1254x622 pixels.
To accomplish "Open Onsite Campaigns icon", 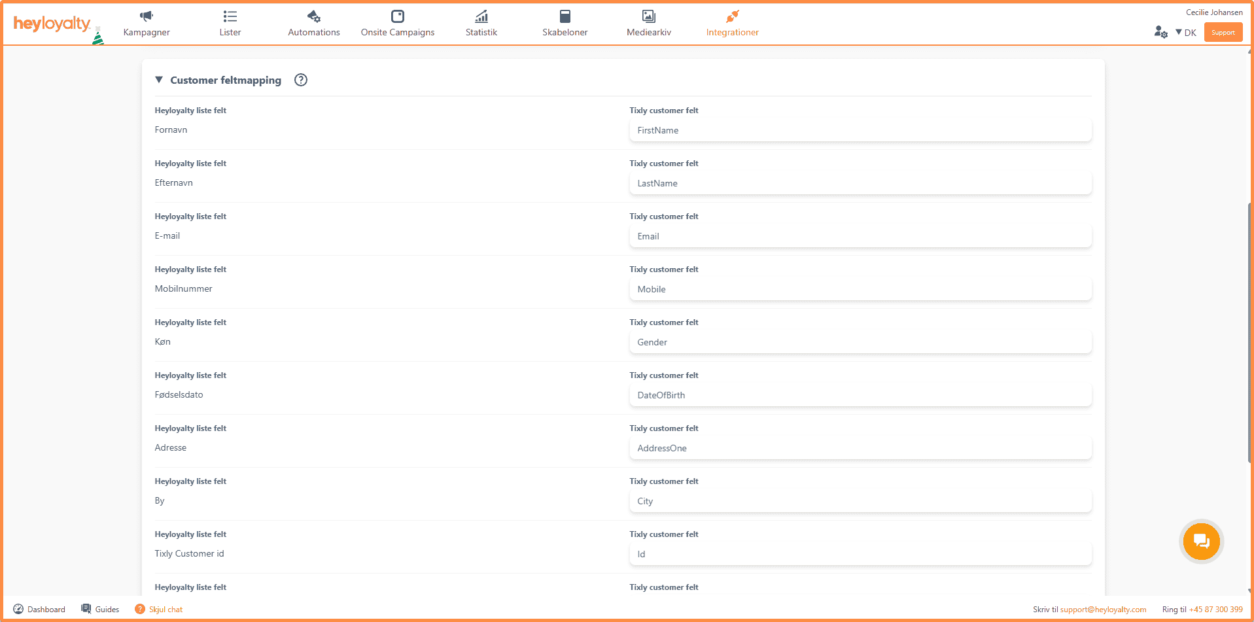I will (x=397, y=16).
